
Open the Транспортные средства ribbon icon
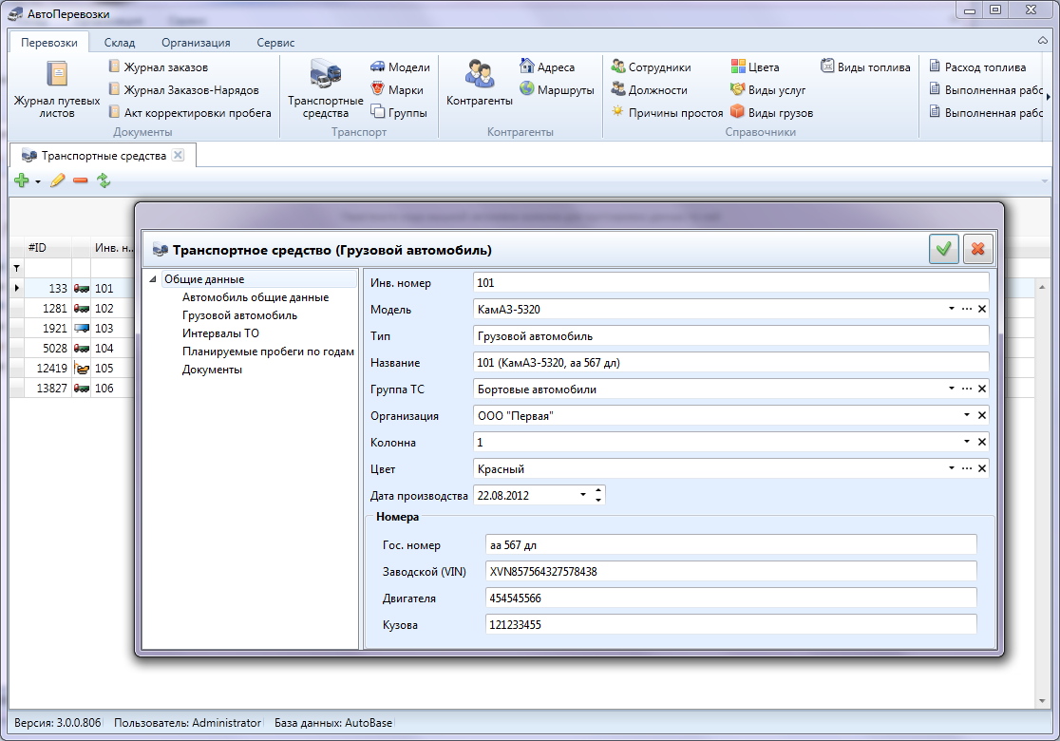click(x=325, y=89)
